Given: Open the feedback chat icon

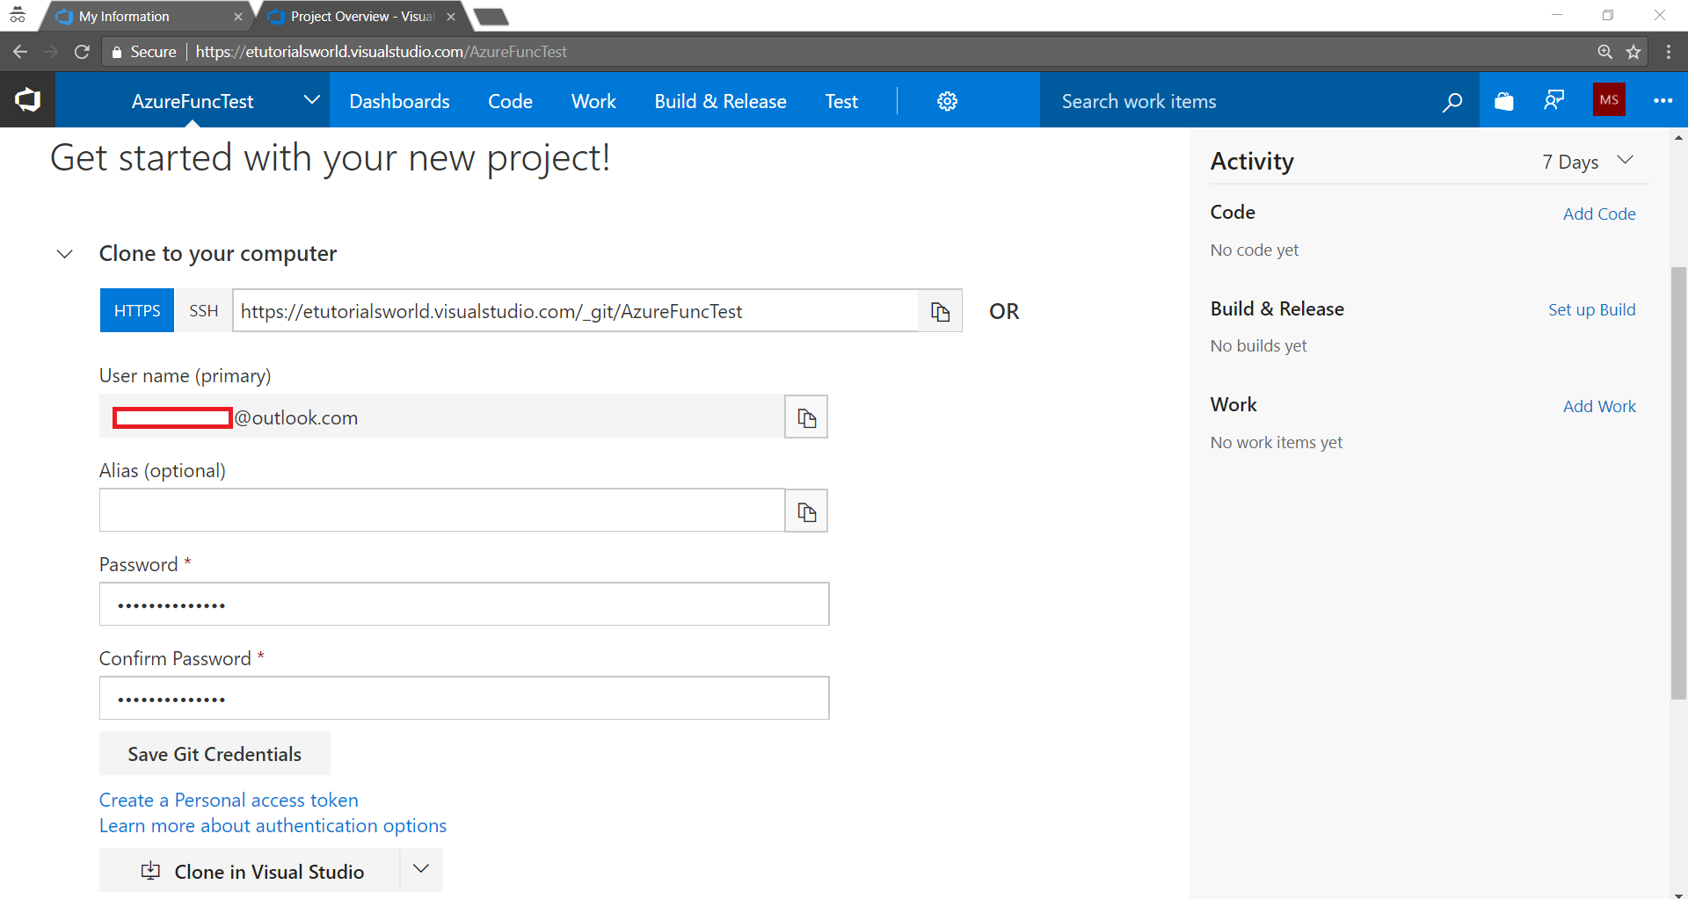Looking at the screenshot, I should tap(1554, 101).
